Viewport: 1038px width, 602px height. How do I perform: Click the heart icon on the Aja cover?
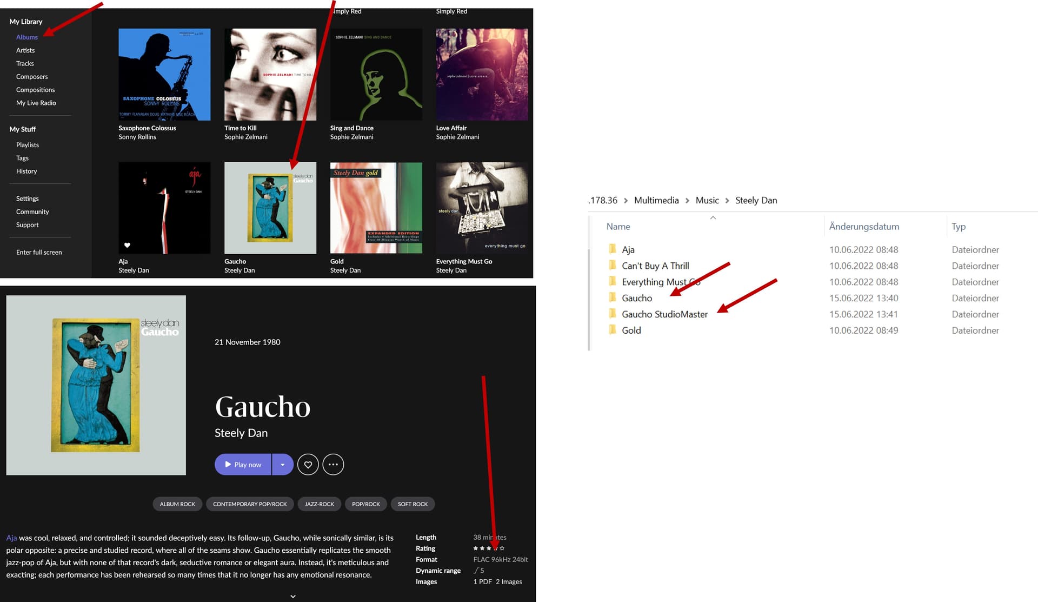127,245
